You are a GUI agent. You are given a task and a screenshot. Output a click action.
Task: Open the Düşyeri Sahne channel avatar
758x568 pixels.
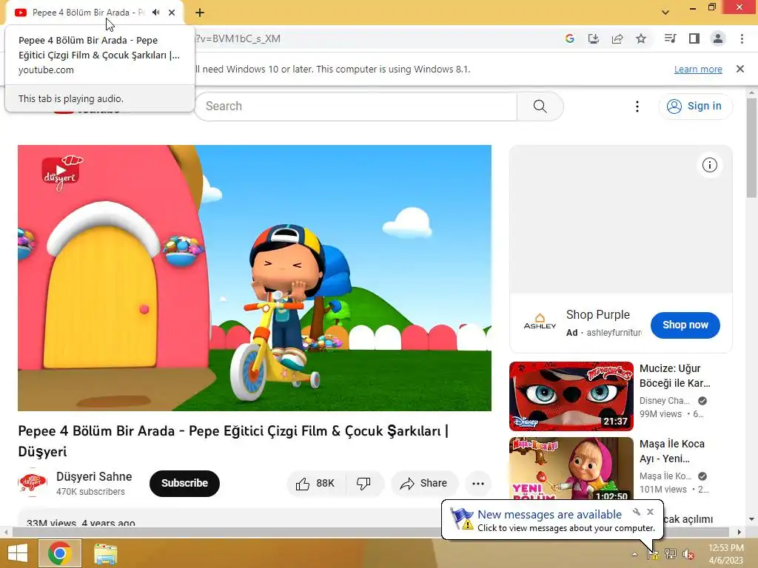tap(33, 482)
